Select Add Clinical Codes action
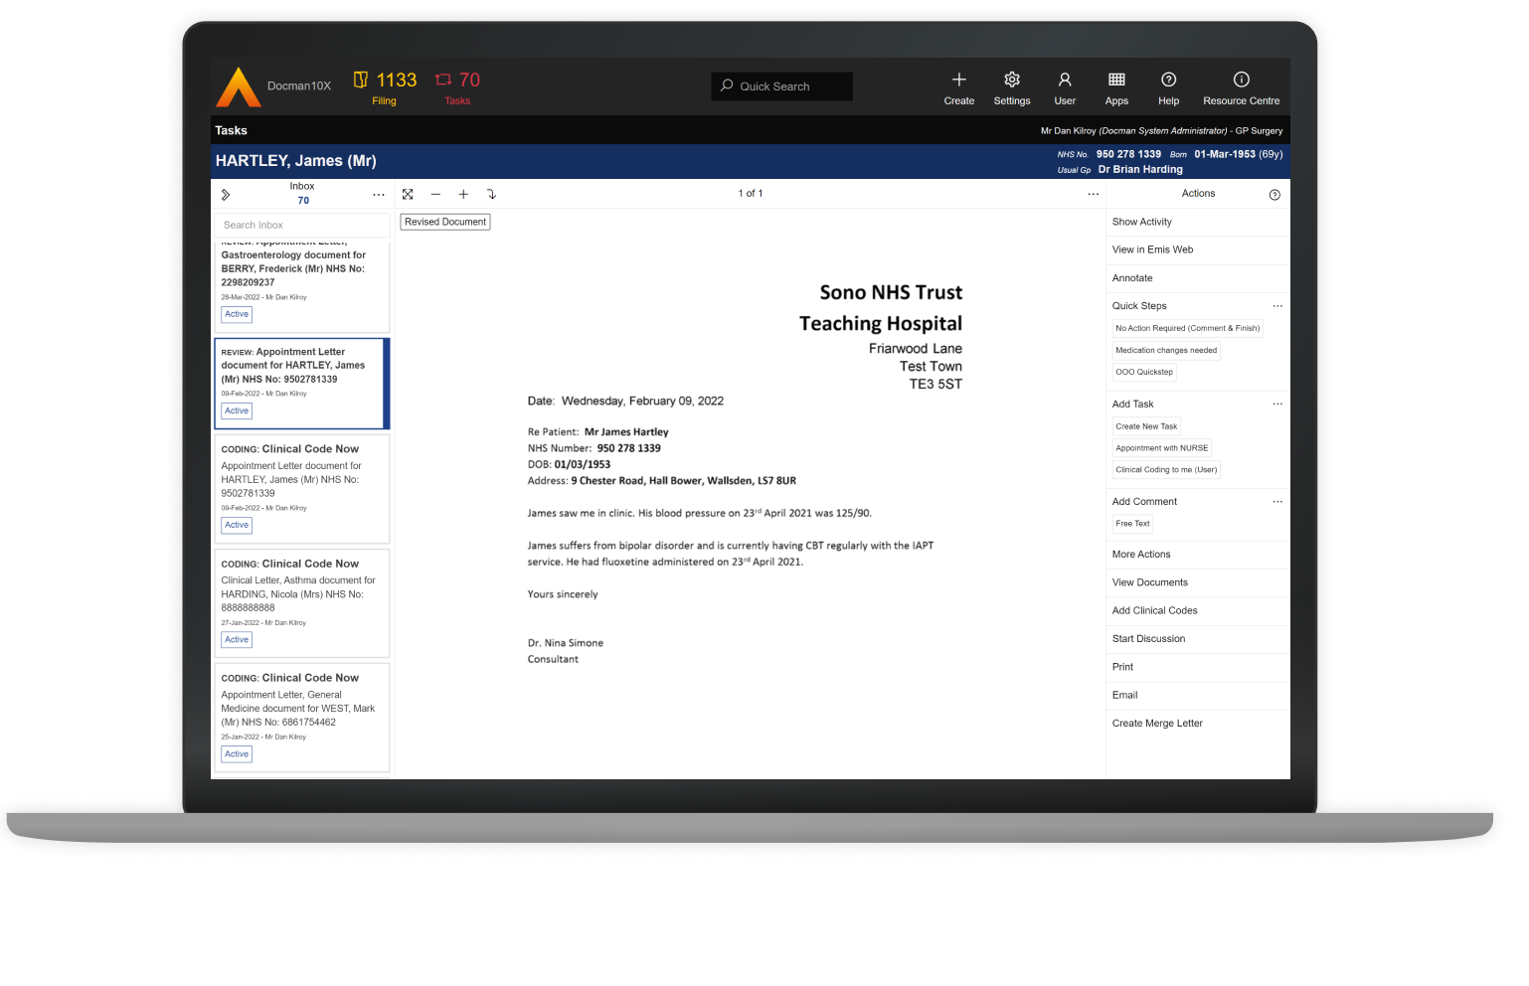Viewport: 1529px width, 986px height. [1198, 610]
